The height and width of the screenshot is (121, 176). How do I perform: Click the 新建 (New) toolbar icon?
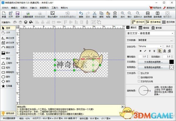point(4,15)
